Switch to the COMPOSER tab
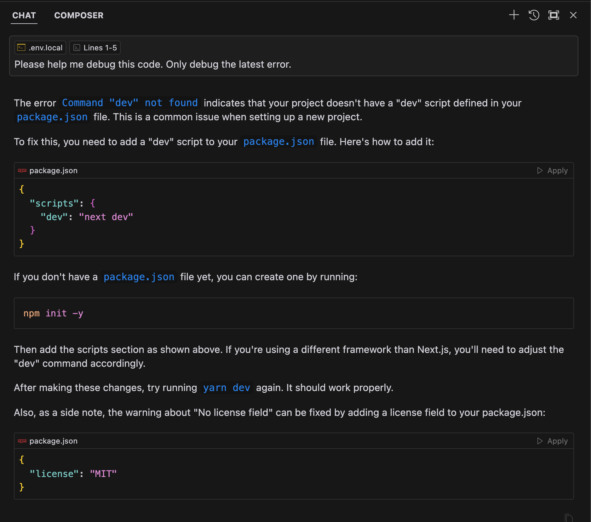Viewport: 591px width, 522px height. [79, 15]
